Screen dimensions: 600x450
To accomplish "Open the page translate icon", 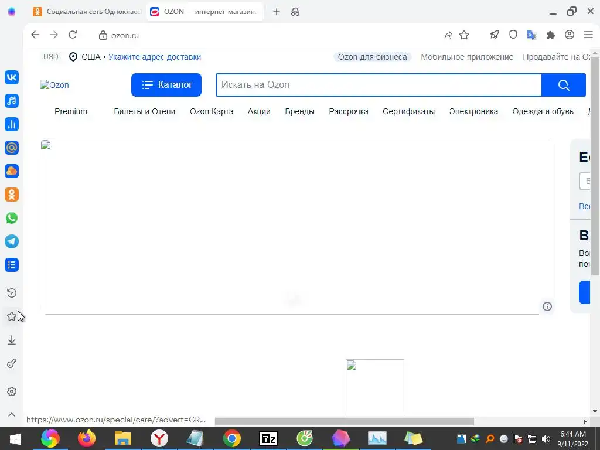I will click(x=531, y=35).
